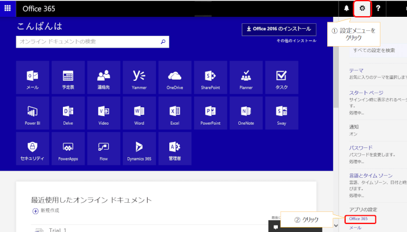407x232 pixels.
Task: Launch the OneNote tile
Action: 246,113
